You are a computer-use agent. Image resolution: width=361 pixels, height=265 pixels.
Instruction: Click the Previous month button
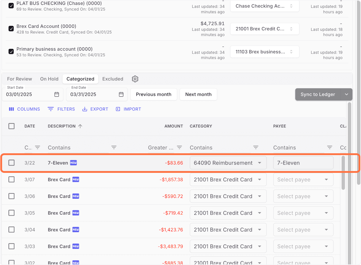153,94
